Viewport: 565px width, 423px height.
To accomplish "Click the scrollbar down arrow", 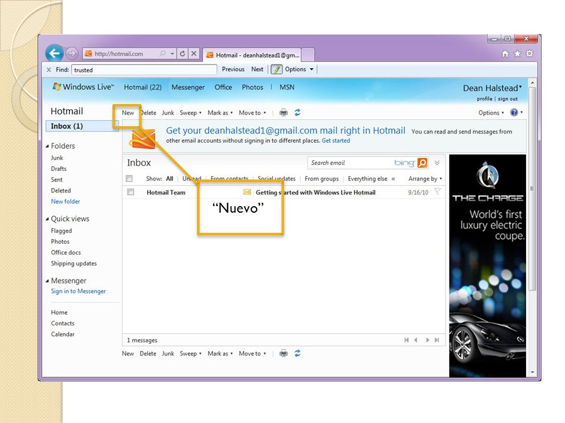I will pos(532,372).
